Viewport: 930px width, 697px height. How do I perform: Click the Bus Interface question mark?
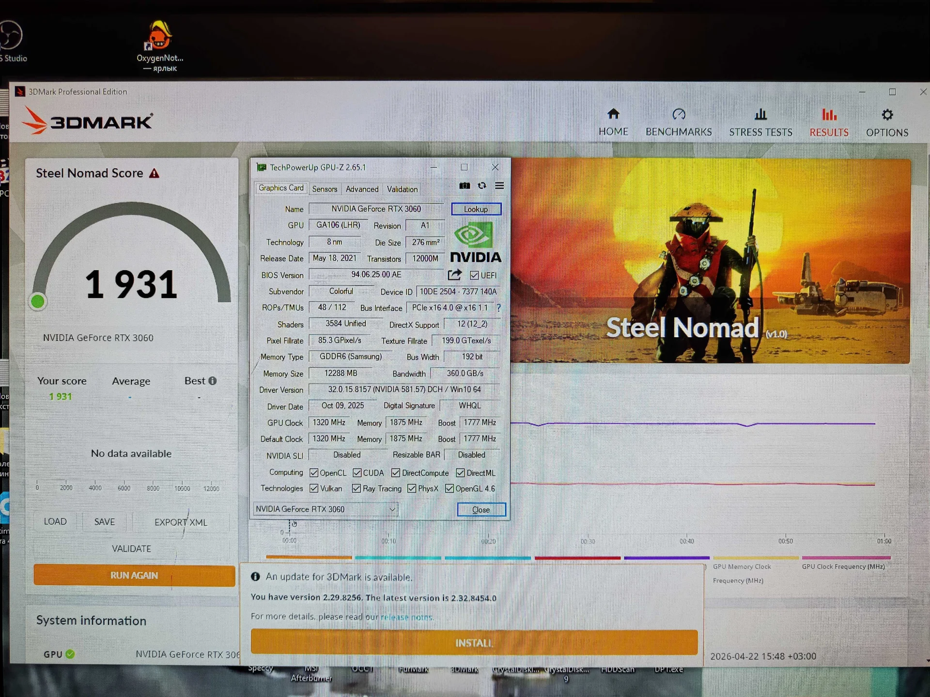[498, 307]
